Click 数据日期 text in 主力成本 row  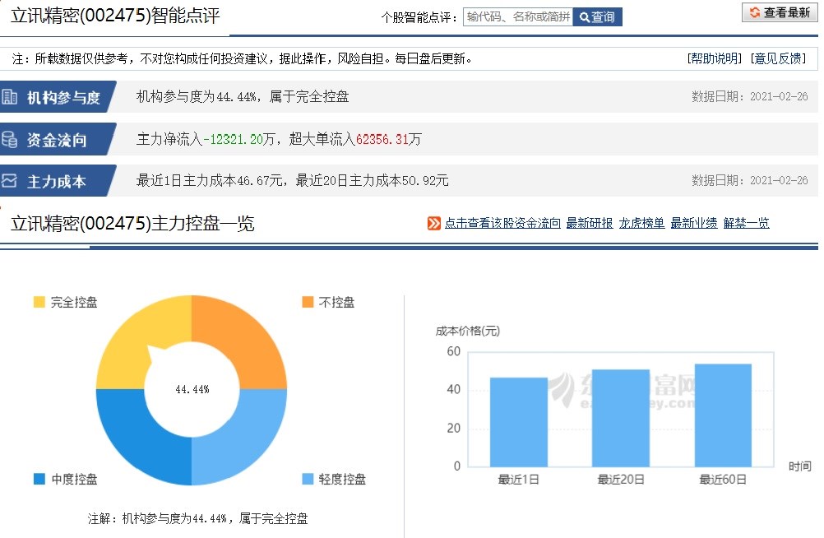click(x=749, y=180)
